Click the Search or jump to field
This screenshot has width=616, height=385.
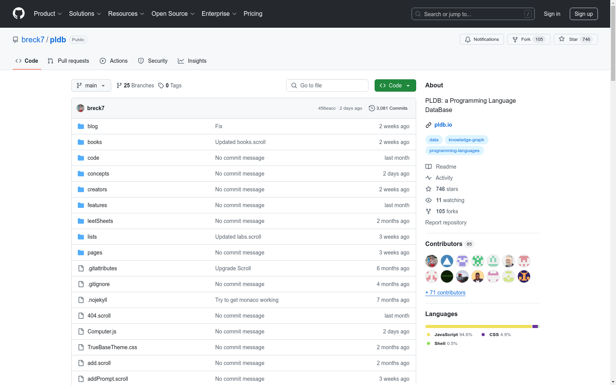pos(473,14)
